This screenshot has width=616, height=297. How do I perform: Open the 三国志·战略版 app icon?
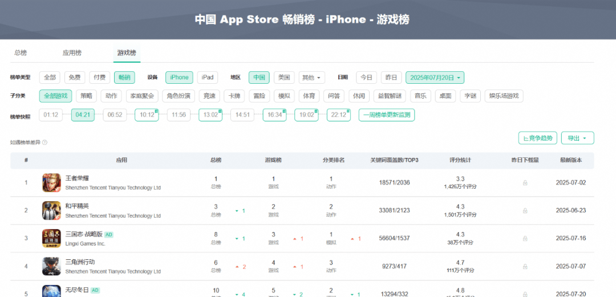tap(51, 238)
